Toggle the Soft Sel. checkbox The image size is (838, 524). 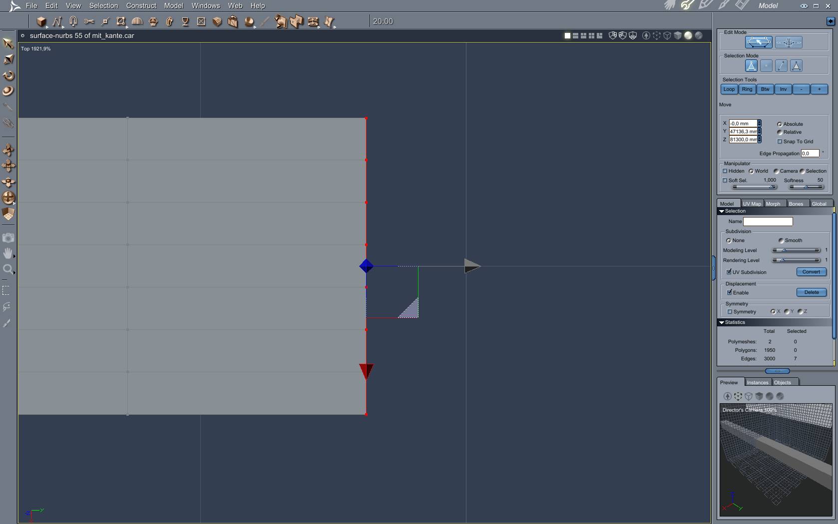pyautogui.click(x=725, y=181)
